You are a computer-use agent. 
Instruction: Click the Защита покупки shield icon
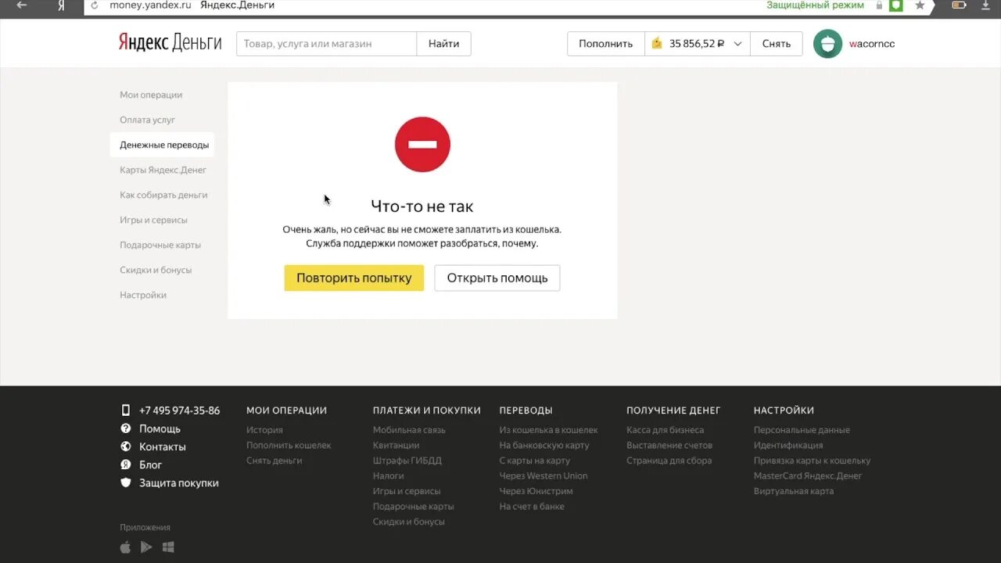(125, 482)
